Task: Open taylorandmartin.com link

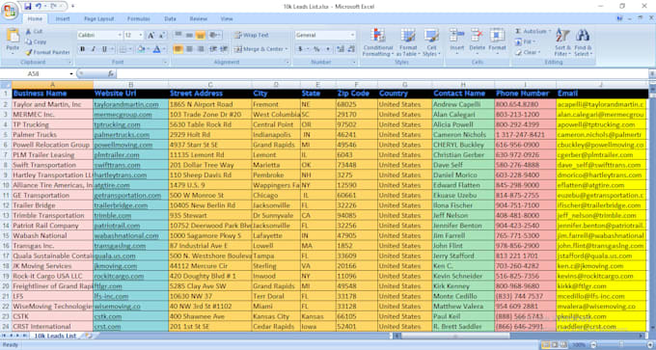Action: pyautogui.click(x=126, y=104)
